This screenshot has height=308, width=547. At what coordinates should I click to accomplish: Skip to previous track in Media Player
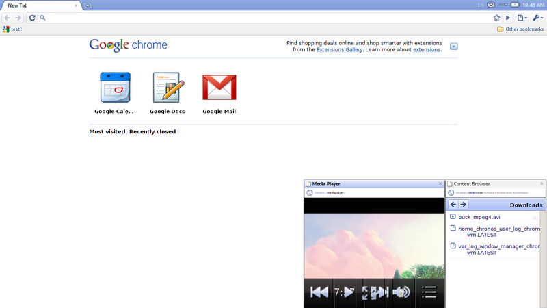tap(319, 292)
